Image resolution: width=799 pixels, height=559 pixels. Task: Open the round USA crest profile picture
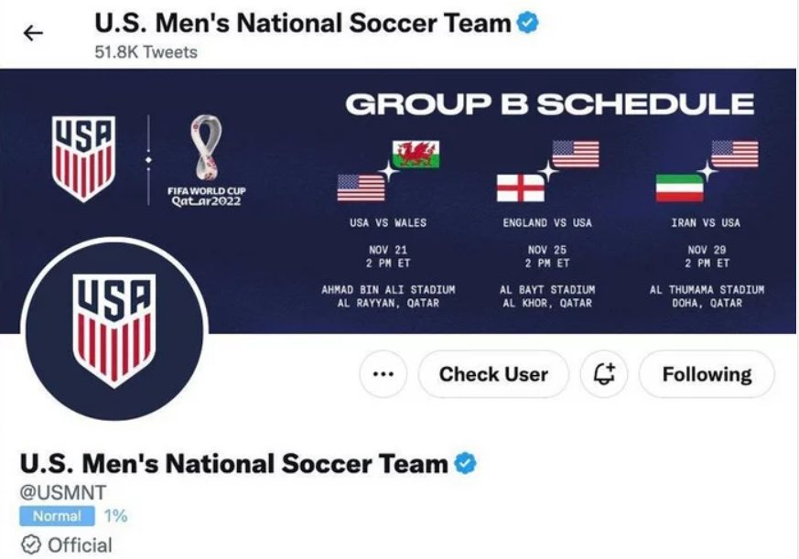pos(113,328)
